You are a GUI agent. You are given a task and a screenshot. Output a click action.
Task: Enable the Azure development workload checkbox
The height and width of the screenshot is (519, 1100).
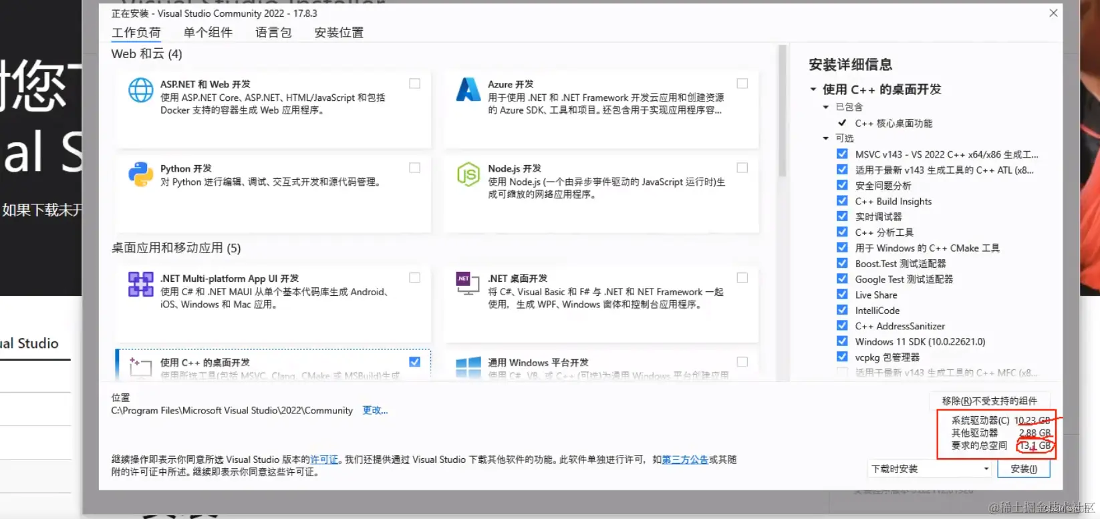(x=742, y=83)
